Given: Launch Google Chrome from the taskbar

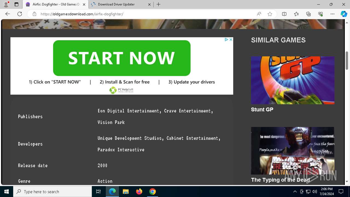Looking at the screenshot, I should pos(153,192).
